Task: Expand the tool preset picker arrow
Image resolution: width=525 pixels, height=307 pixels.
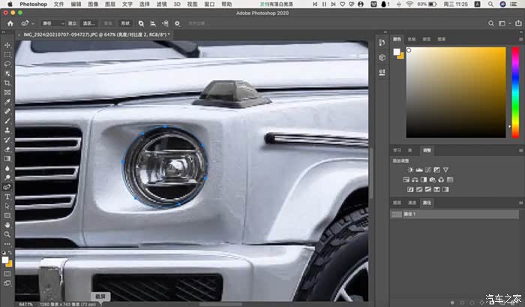Action: pos(33,23)
